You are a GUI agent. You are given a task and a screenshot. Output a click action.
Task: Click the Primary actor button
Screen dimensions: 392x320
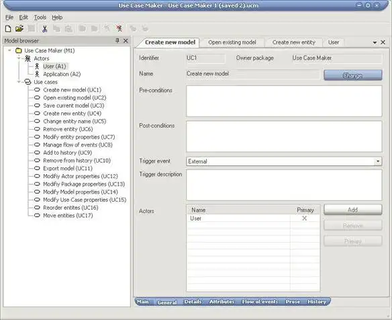(353, 241)
